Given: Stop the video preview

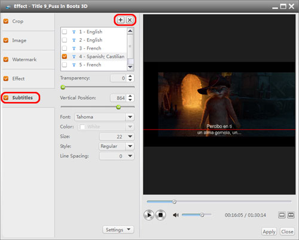Looking at the screenshot, I should coord(160,215).
